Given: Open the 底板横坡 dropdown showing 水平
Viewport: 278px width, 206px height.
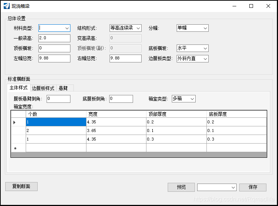Looking at the screenshot, I should tap(193, 48).
